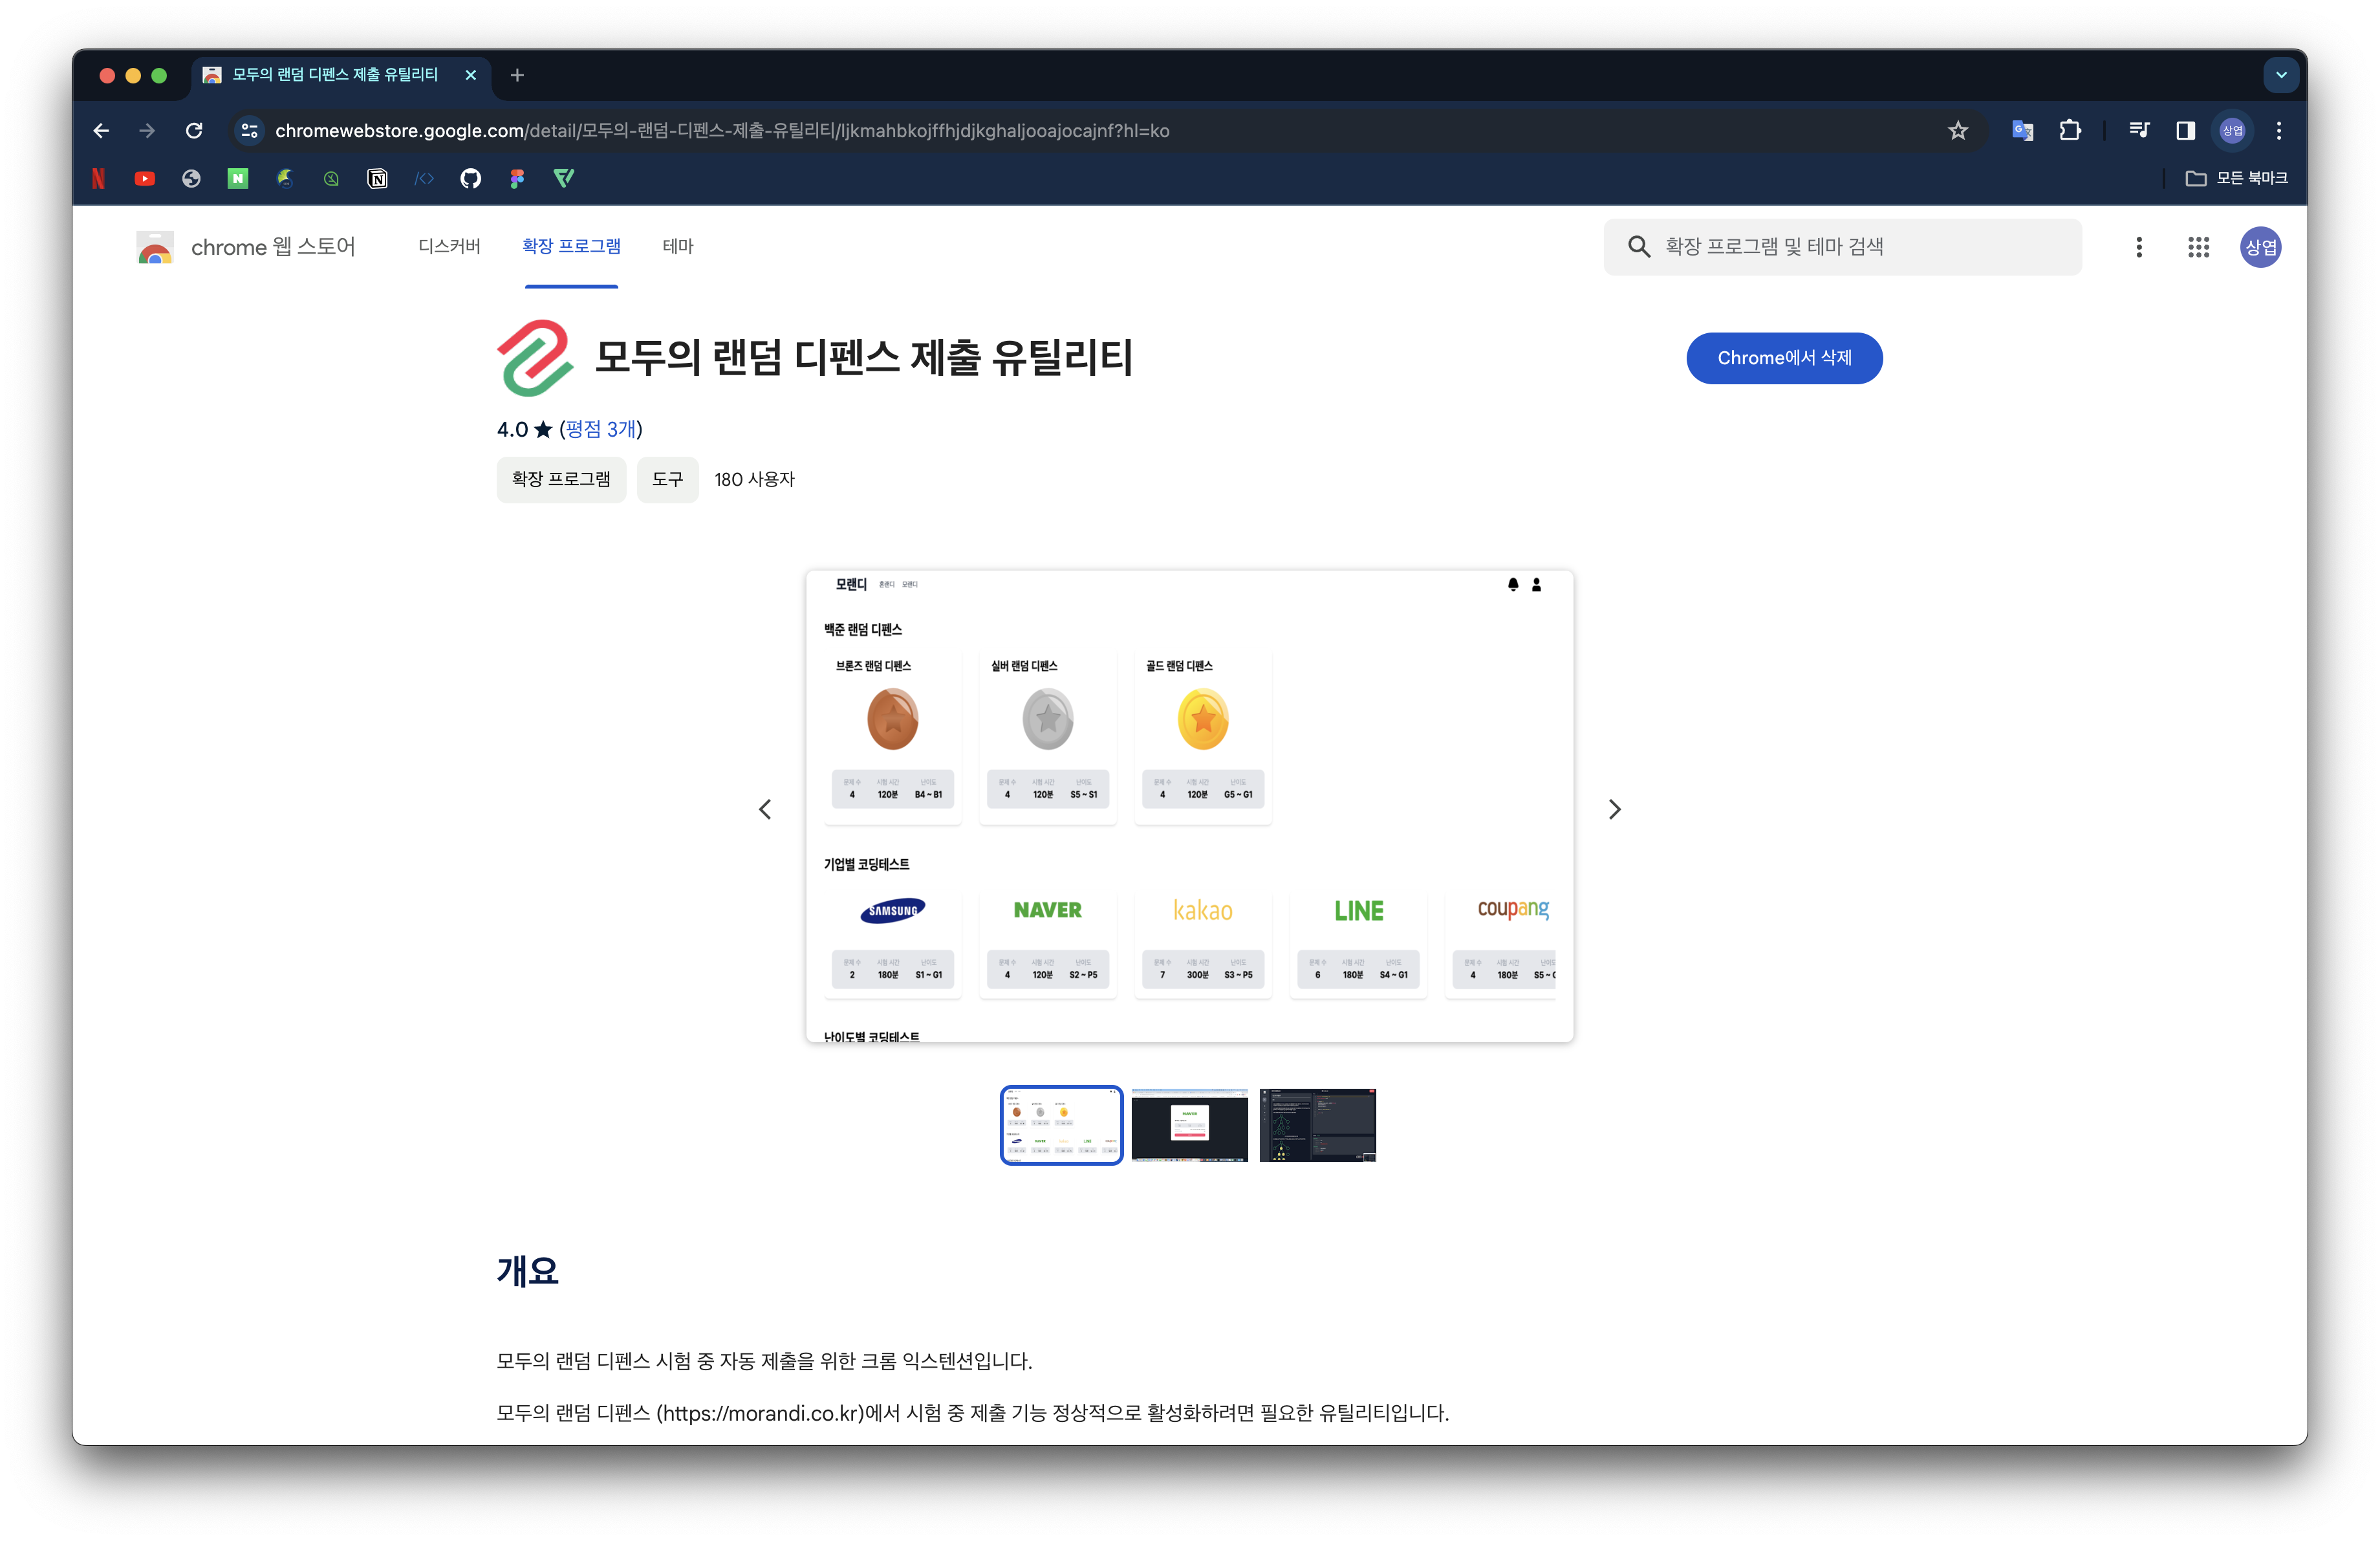The width and height of the screenshot is (2380, 1541).
Task: Switch to the 테마 tab
Action: 677,247
